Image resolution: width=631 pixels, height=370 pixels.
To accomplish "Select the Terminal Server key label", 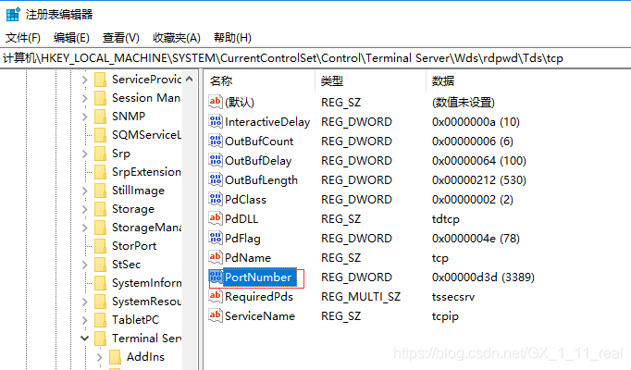I will (x=146, y=339).
